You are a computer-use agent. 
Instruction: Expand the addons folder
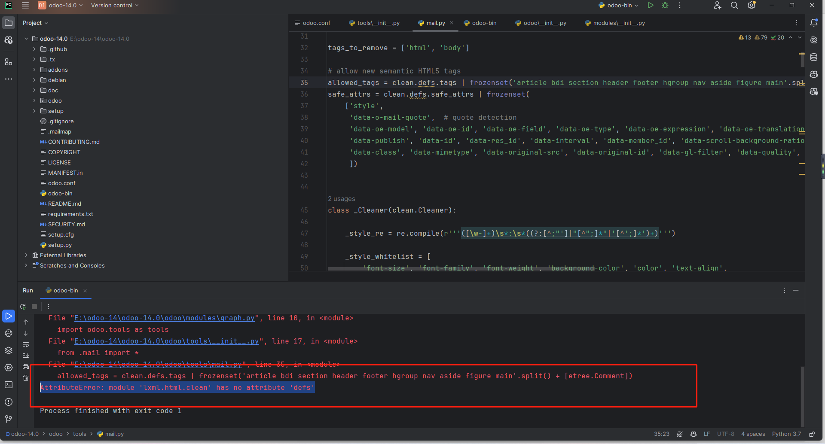coord(34,70)
